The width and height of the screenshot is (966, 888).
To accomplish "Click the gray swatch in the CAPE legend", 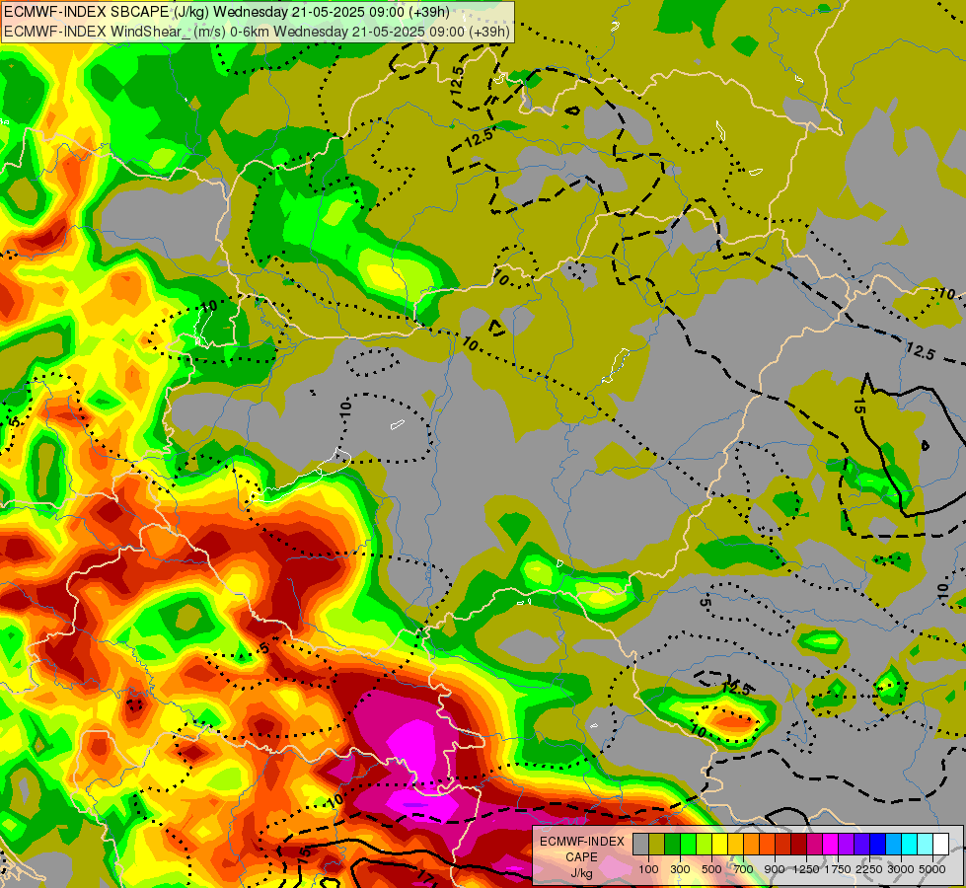I will pos(640,844).
